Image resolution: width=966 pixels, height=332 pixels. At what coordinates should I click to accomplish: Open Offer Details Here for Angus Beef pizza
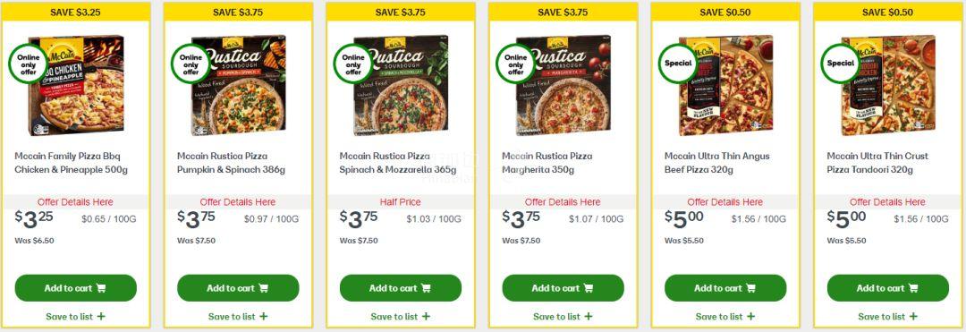[725, 202]
